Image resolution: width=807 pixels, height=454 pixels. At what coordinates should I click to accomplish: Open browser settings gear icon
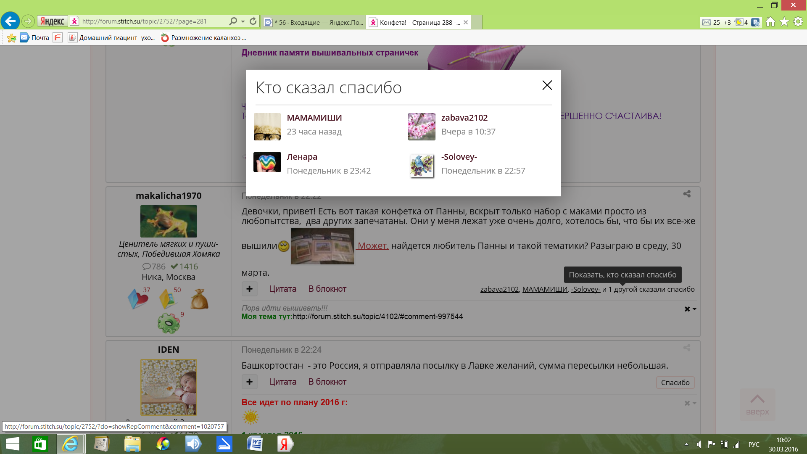point(798,22)
